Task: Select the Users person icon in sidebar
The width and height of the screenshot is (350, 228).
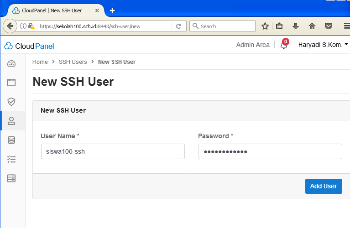Action: tap(11, 121)
